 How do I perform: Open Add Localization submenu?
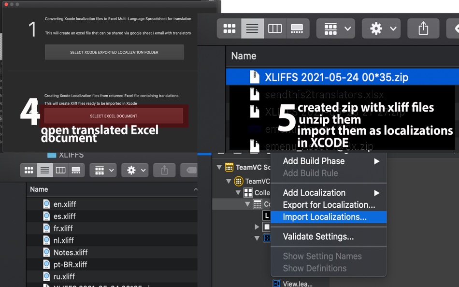pyautogui.click(x=329, y=193)
